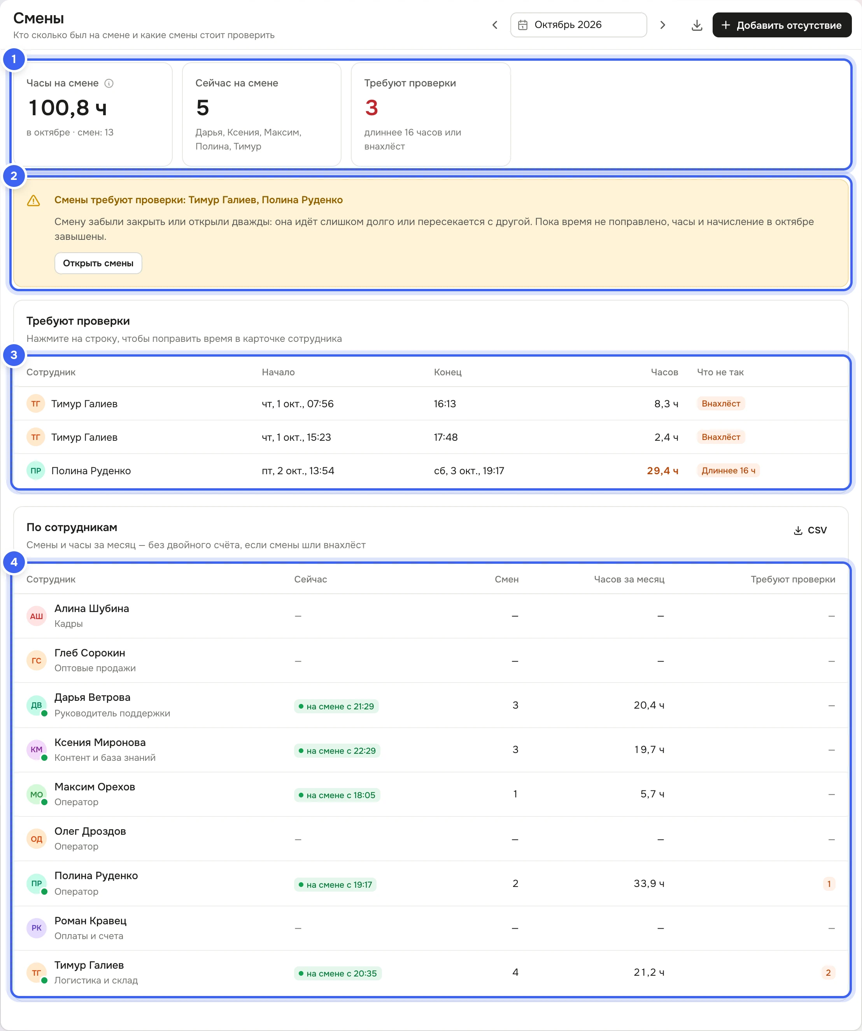The image size is (862, 1031).
Task: Click the МО avatar of Максим Орехов
Action: coord(36,794)
